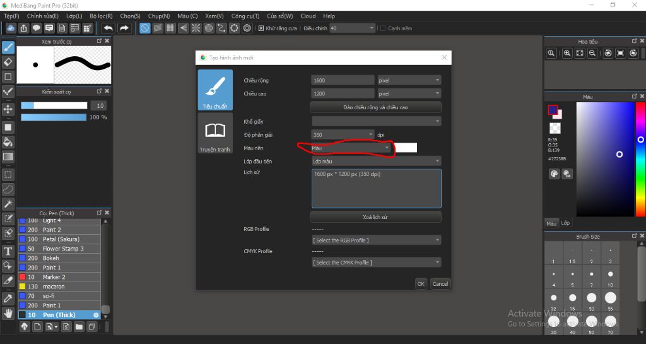Enable the curve snap guide
This screenshot has height=344, width=646.
(x=221, y=28)
